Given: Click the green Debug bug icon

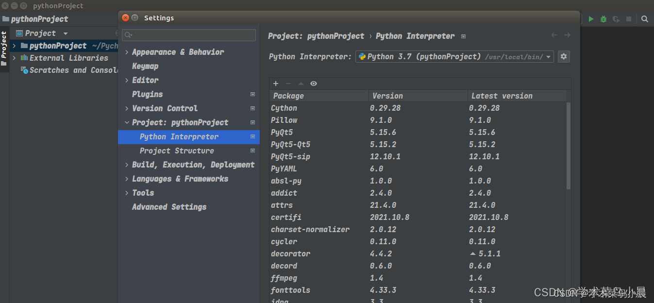Looking at the screenshot, I should point(604,19).
